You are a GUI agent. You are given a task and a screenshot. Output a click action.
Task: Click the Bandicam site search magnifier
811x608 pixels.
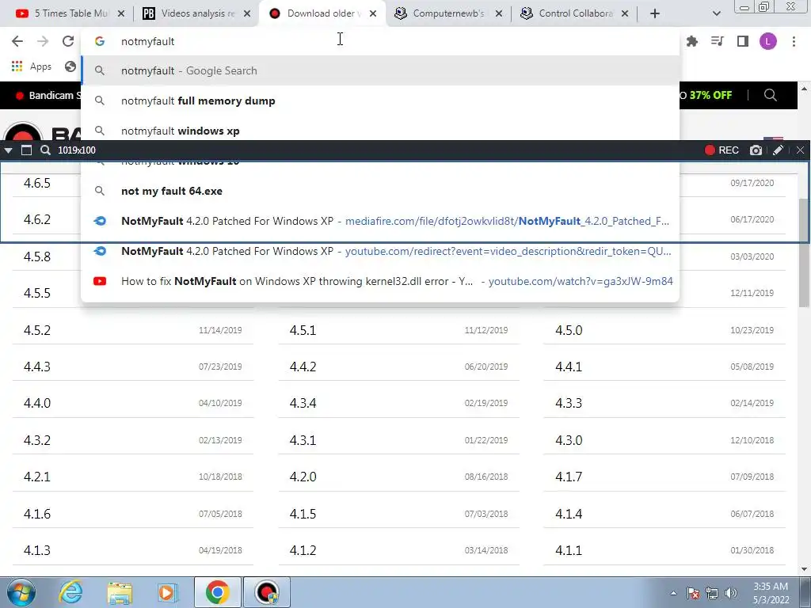click(x=770, y=95)
